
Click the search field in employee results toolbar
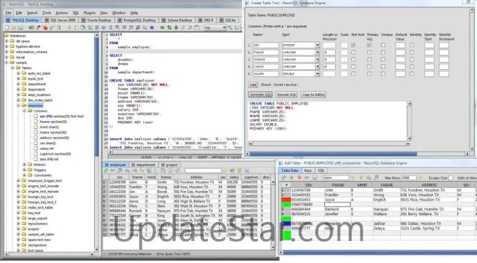203,171
